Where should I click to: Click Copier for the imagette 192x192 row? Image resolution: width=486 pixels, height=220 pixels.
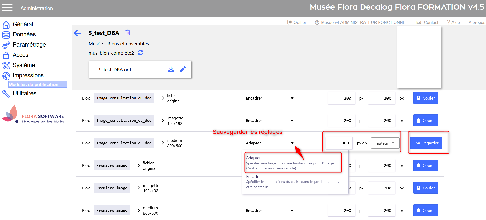(x=426, y=120)
